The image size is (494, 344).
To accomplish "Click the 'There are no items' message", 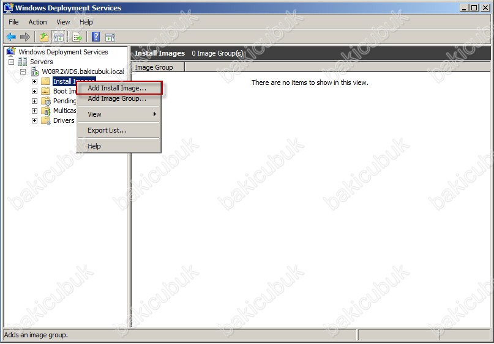I will pos(310,82).
